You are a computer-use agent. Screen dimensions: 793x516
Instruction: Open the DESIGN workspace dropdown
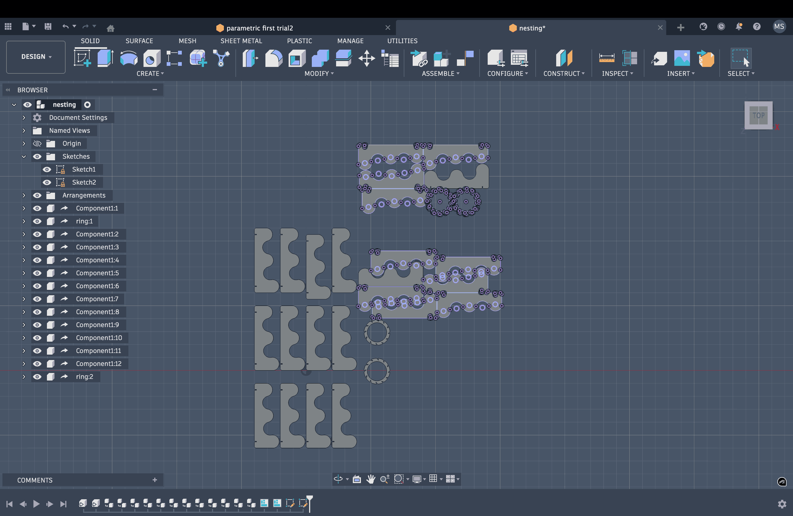pos(36,57)
